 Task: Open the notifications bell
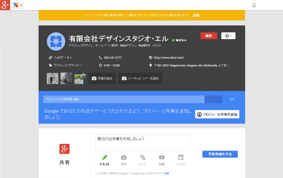(x=254, y=5)
